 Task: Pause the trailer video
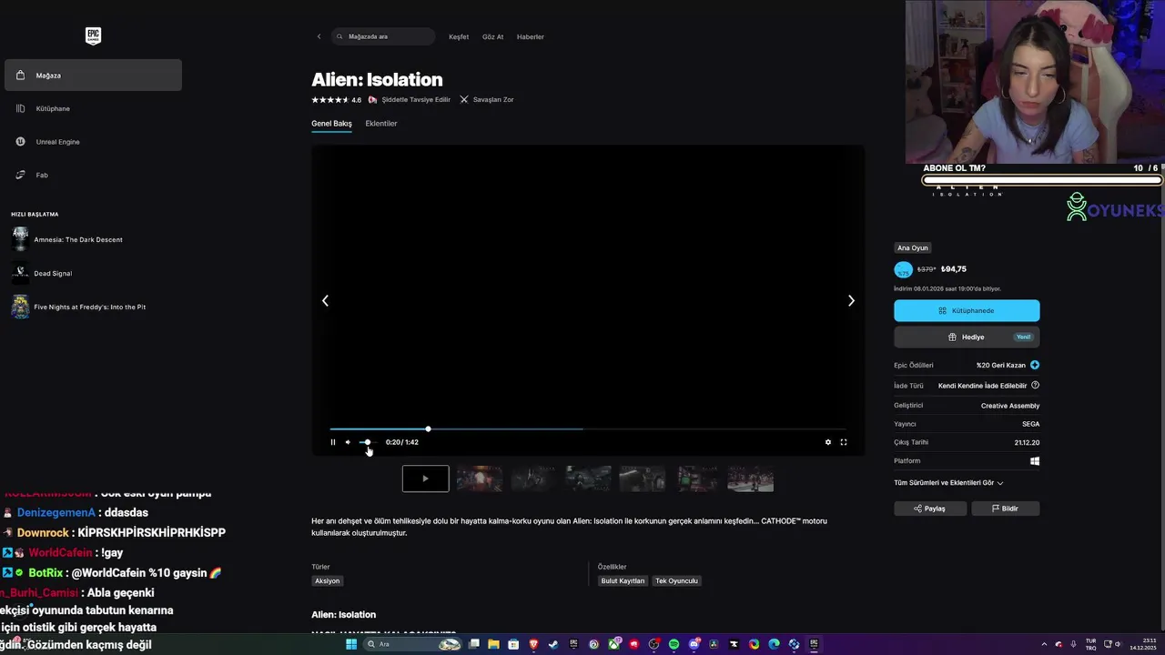click(333, 442)
